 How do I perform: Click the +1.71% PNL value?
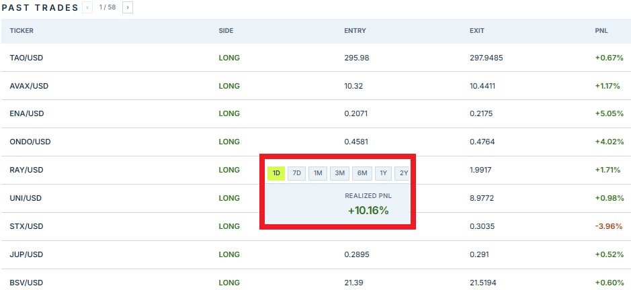tap(607, 170)
